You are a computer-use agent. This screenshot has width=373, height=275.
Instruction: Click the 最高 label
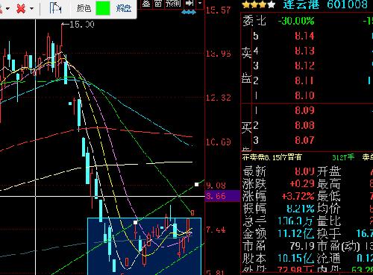[329, 184]
